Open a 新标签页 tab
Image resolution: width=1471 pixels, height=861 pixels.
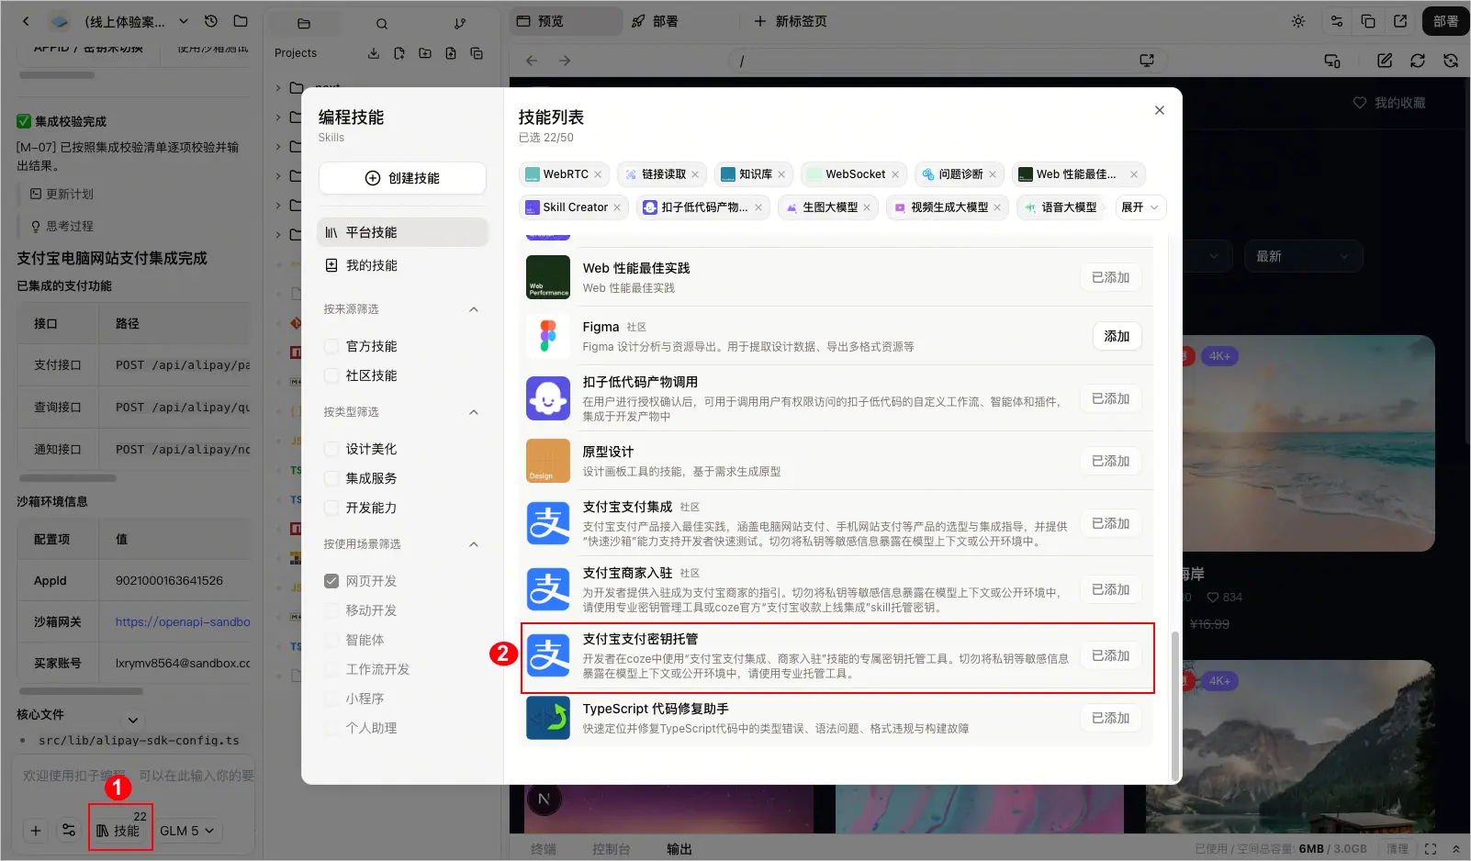pyautogui.click(x=791, y=21)
